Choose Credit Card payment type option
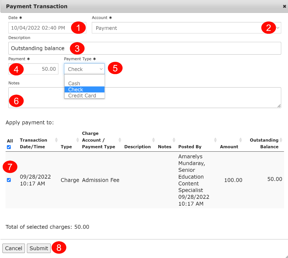The height and width of the screenshot is (258, 288). [82, 96]
